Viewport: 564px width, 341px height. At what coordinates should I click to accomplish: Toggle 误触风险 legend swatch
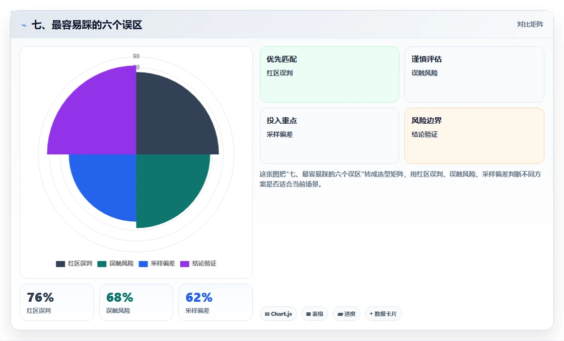102,264
